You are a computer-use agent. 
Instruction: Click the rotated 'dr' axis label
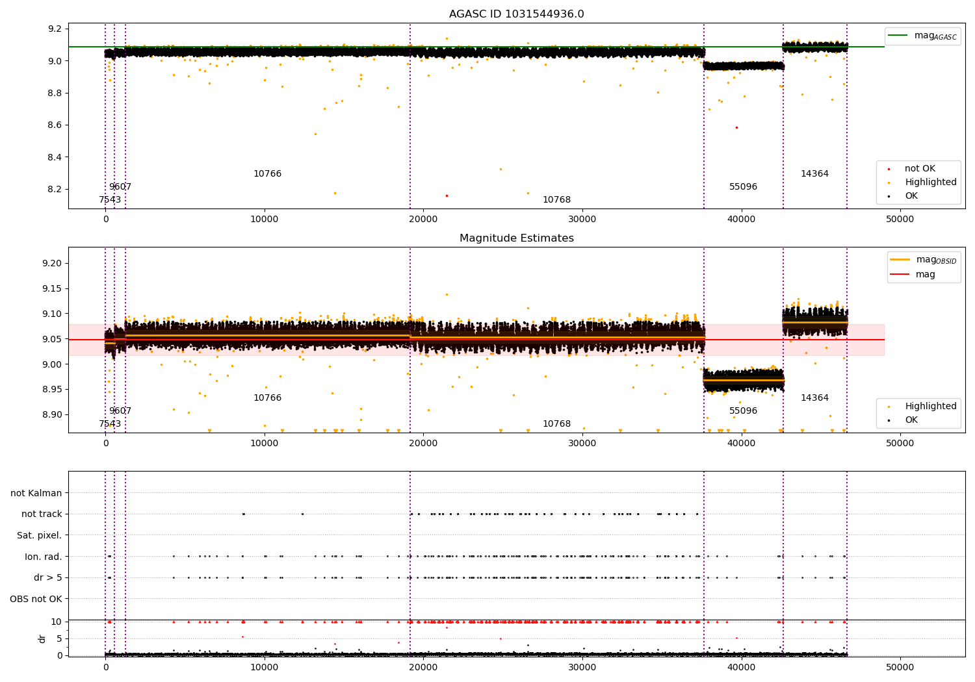pos(42,638)
